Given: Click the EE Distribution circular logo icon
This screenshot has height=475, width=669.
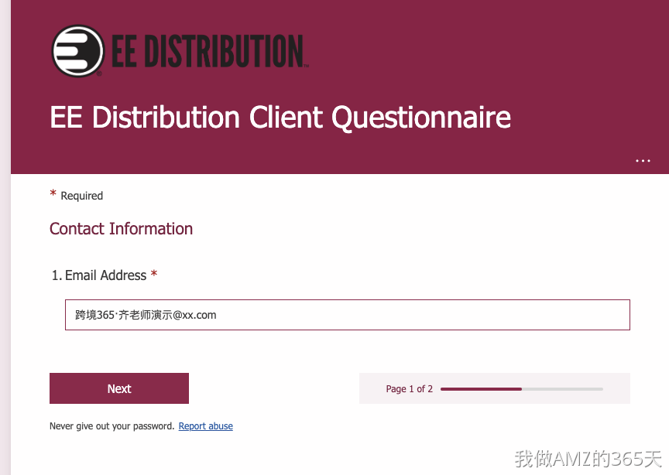Looking at the screenshot, I should 77,51.
